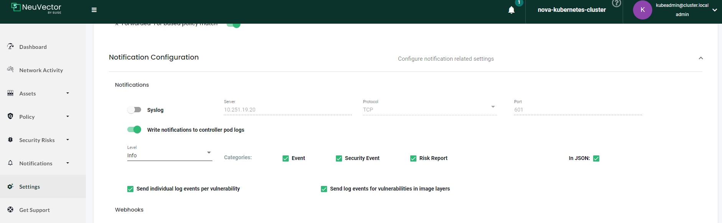Image resolution: width=722 pixels, height=223 pixels.
Task: Click the Get Support lifebuoy icon
Action: pos(10,209)
